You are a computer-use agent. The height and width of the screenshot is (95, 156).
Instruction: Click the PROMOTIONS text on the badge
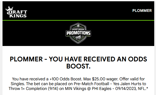[78, 33]
